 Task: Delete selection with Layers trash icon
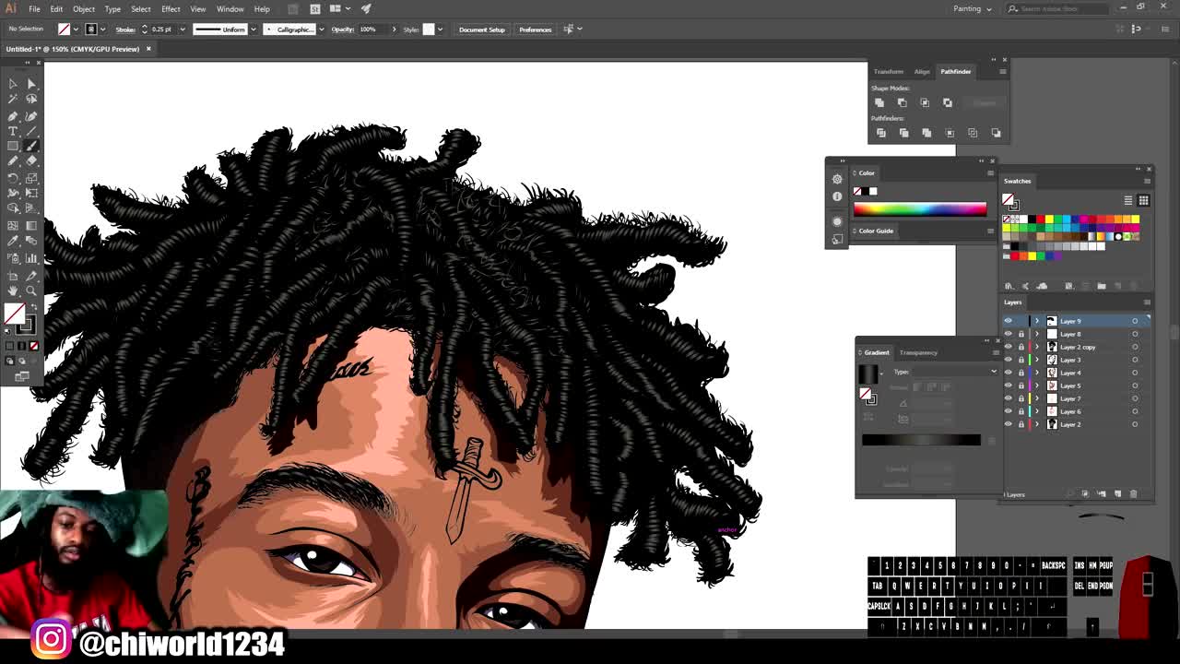(1134, 494)
